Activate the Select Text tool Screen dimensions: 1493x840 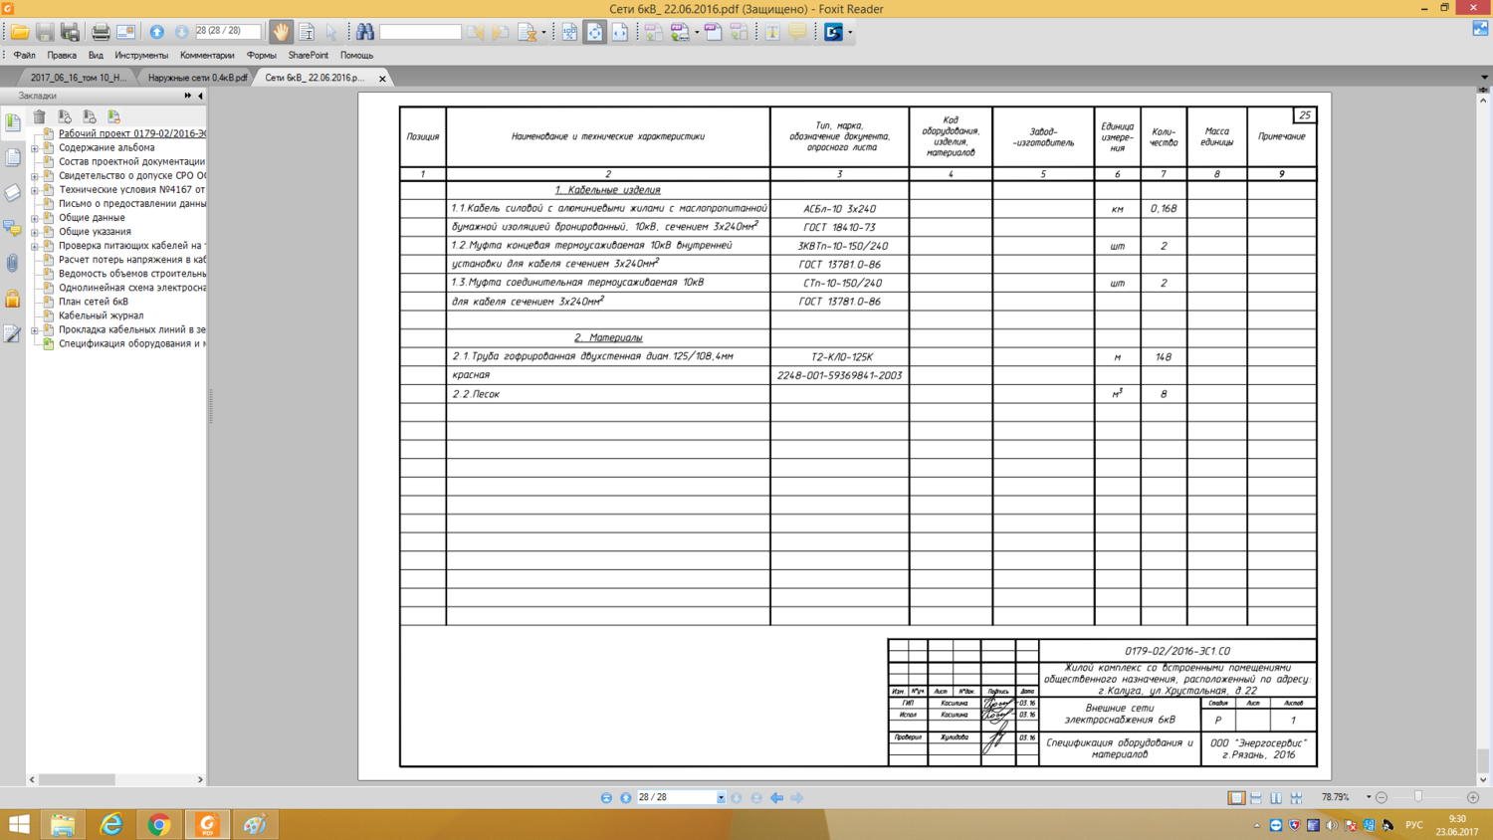click(x=307, y=32)
